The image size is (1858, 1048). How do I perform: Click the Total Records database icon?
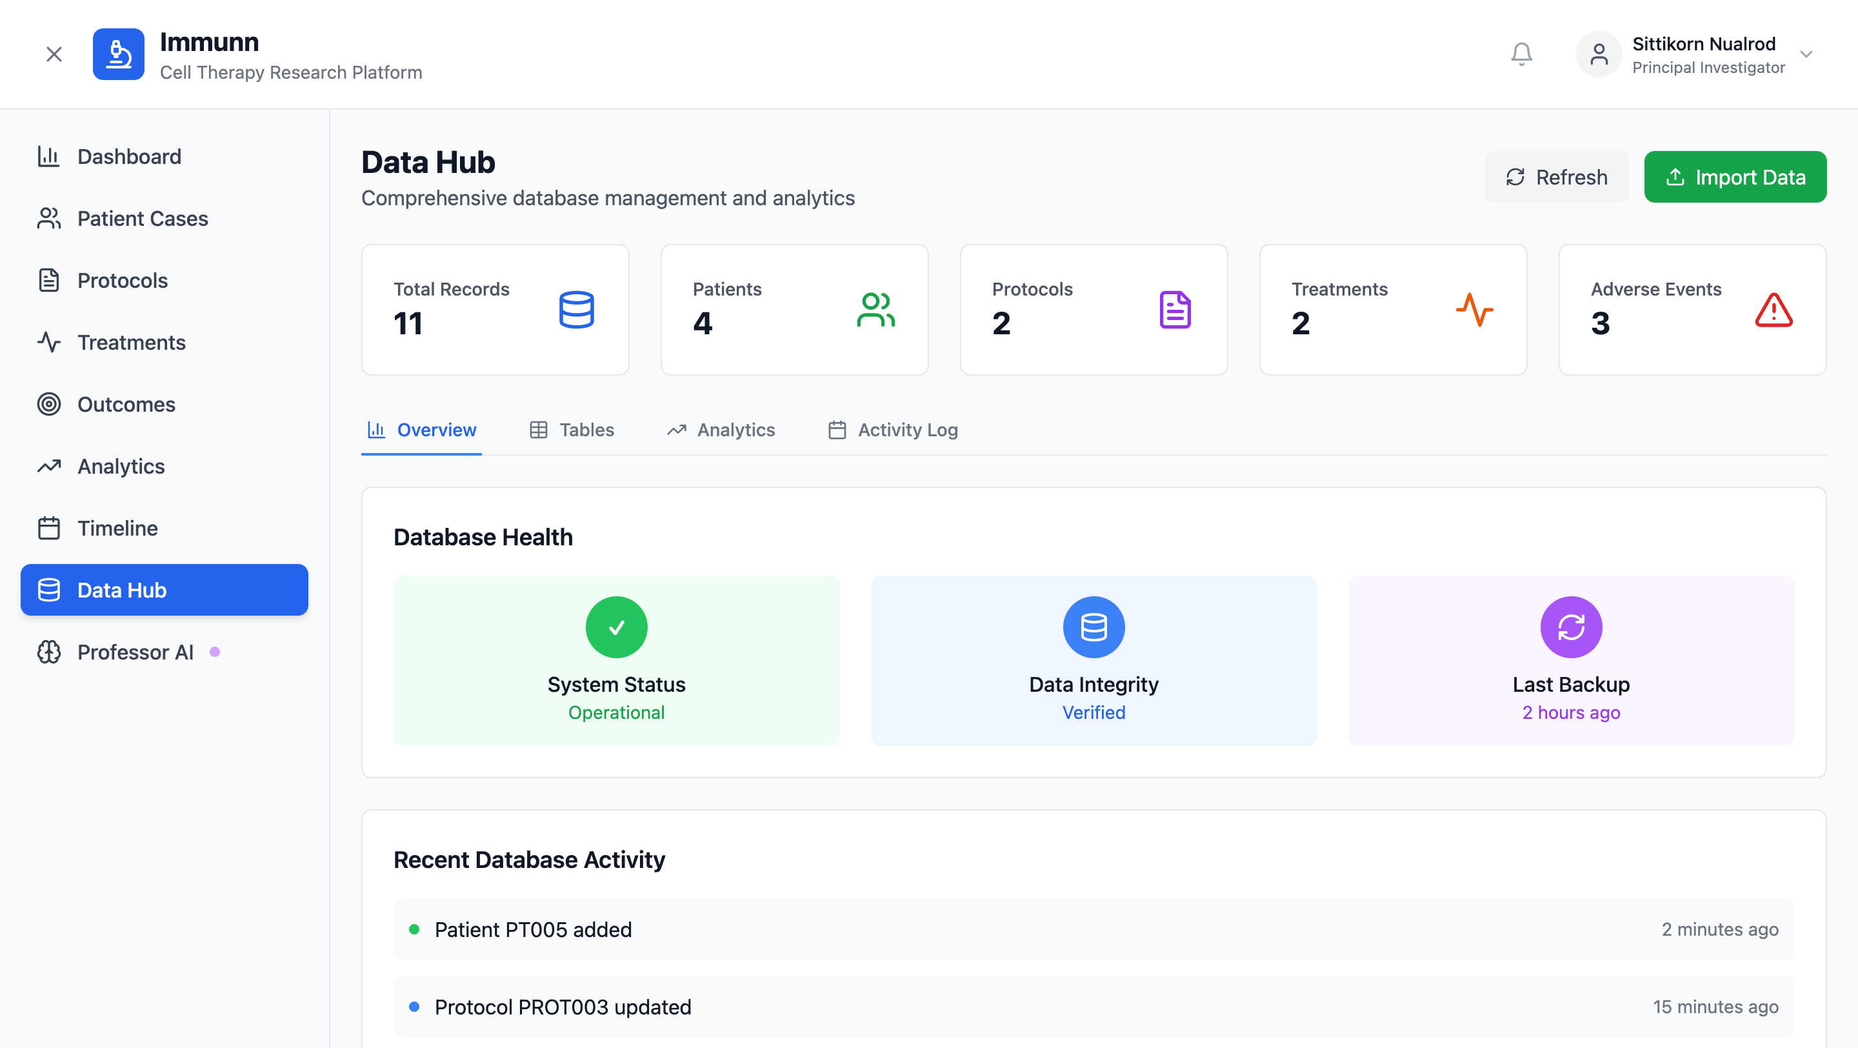click(x=576, y=309)
